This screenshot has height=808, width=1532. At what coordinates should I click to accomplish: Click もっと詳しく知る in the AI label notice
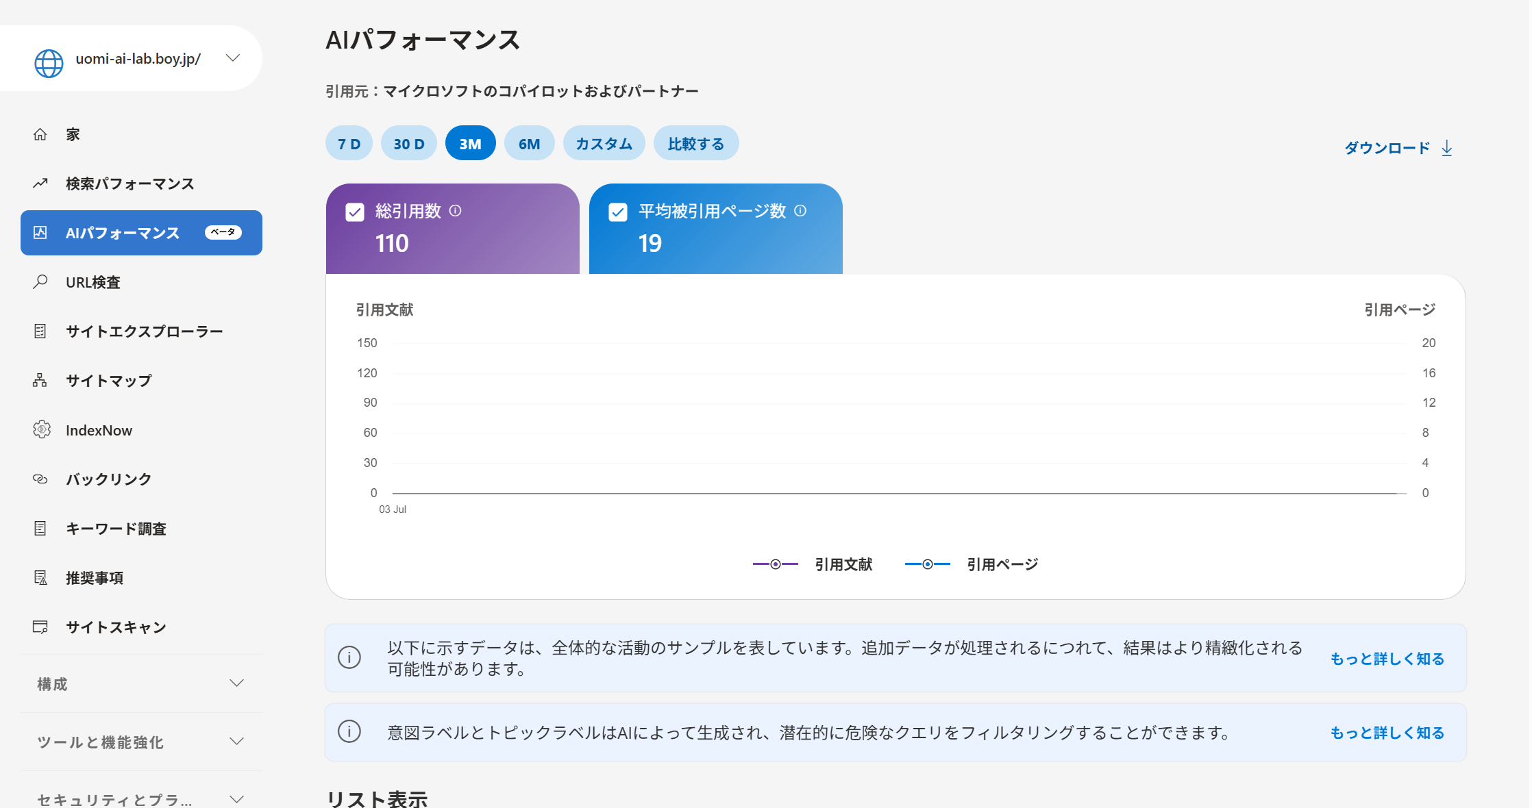(1387, 733)
